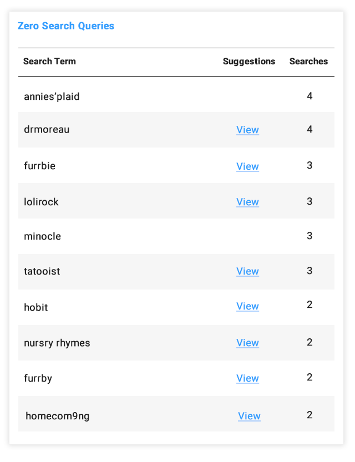Select the annies'plaid search term
This screenshot has height=462, width=355.
click(52, 97)
